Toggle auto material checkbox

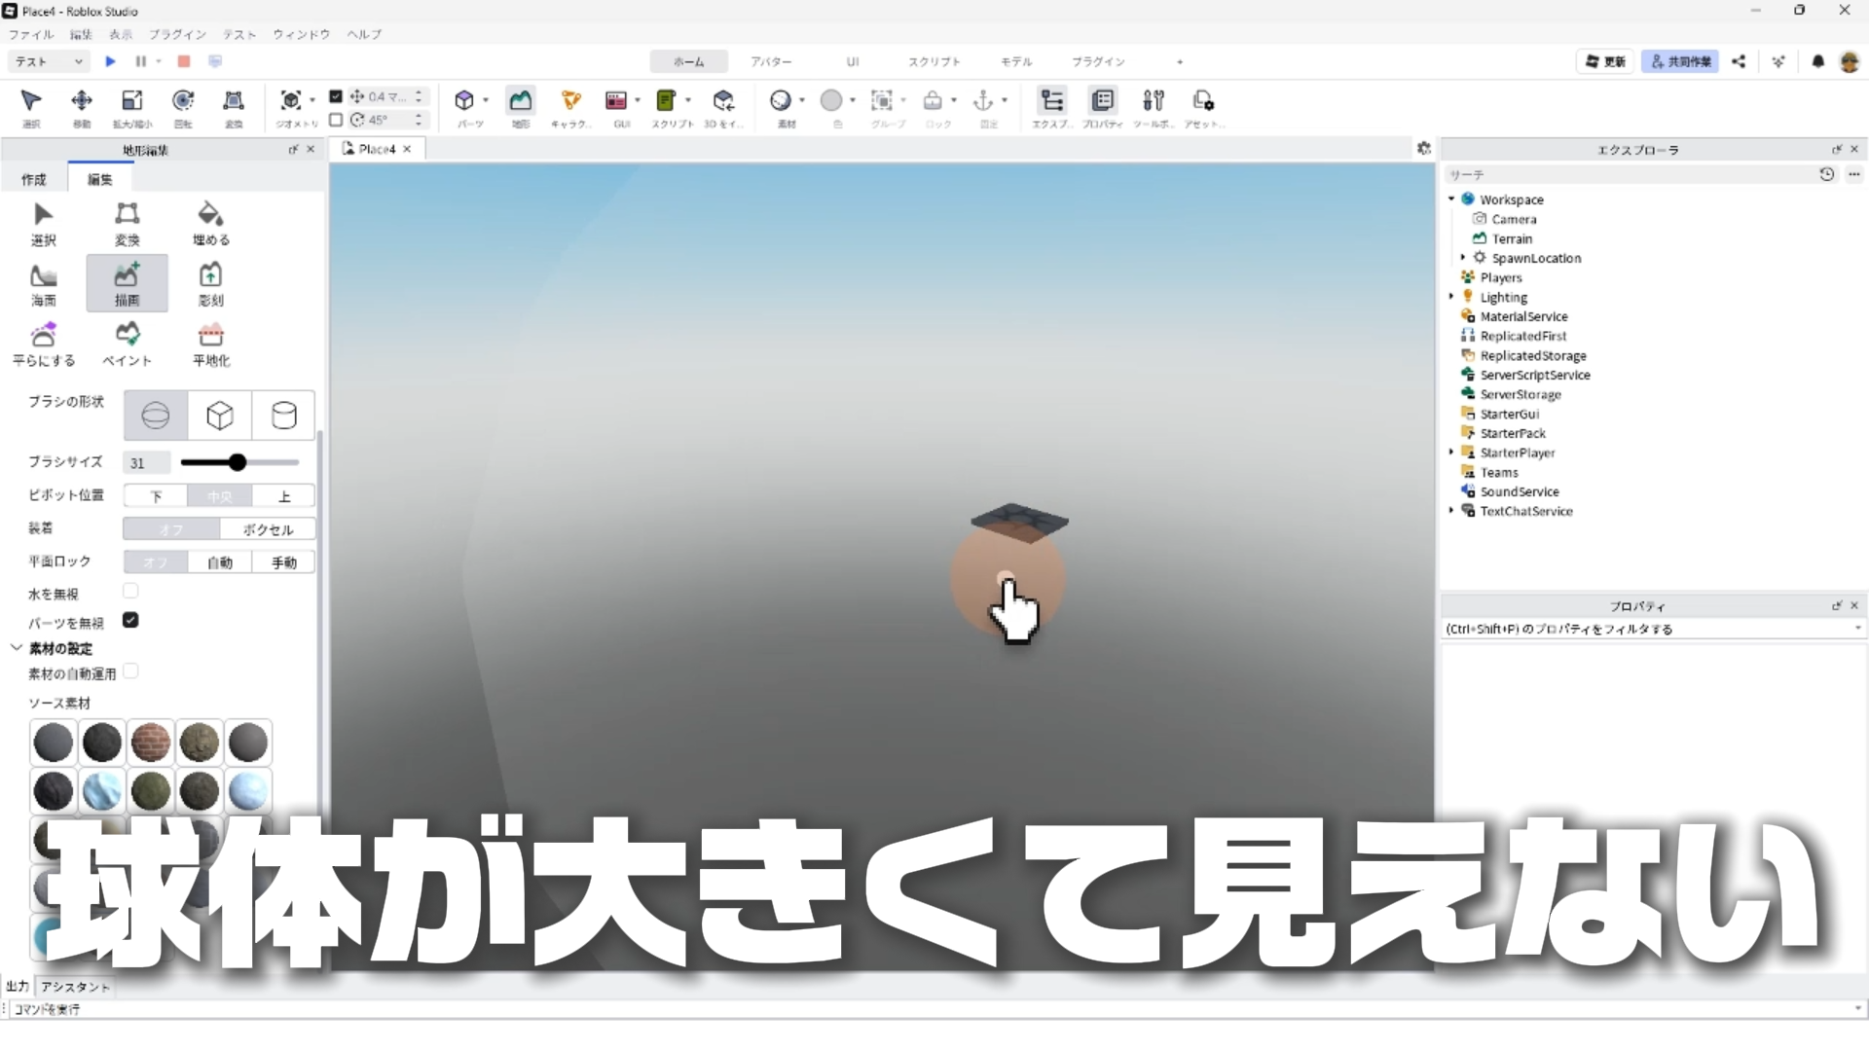pyautogui.click(x=130, y=671)
